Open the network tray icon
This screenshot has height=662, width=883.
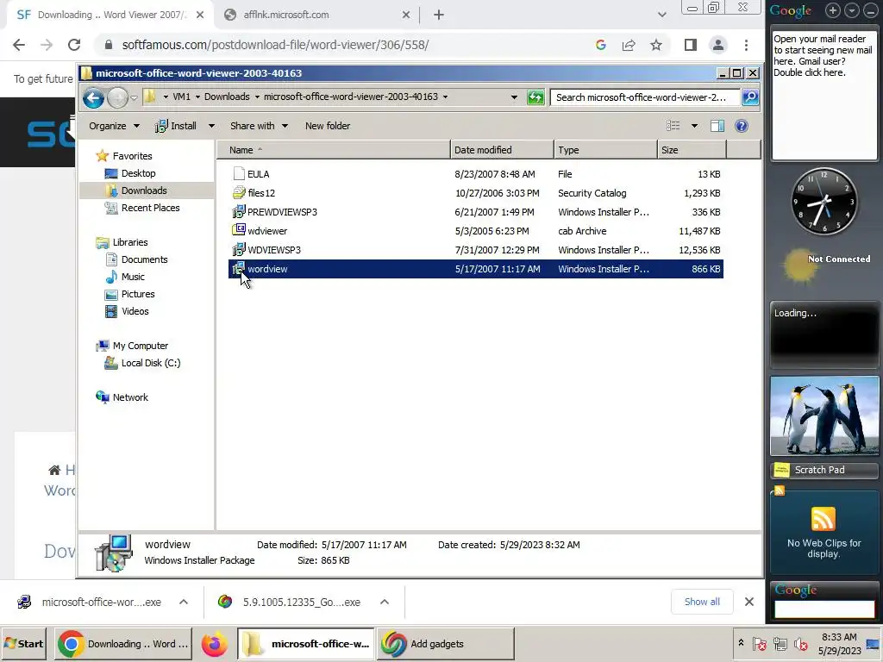tap(780, 644)
